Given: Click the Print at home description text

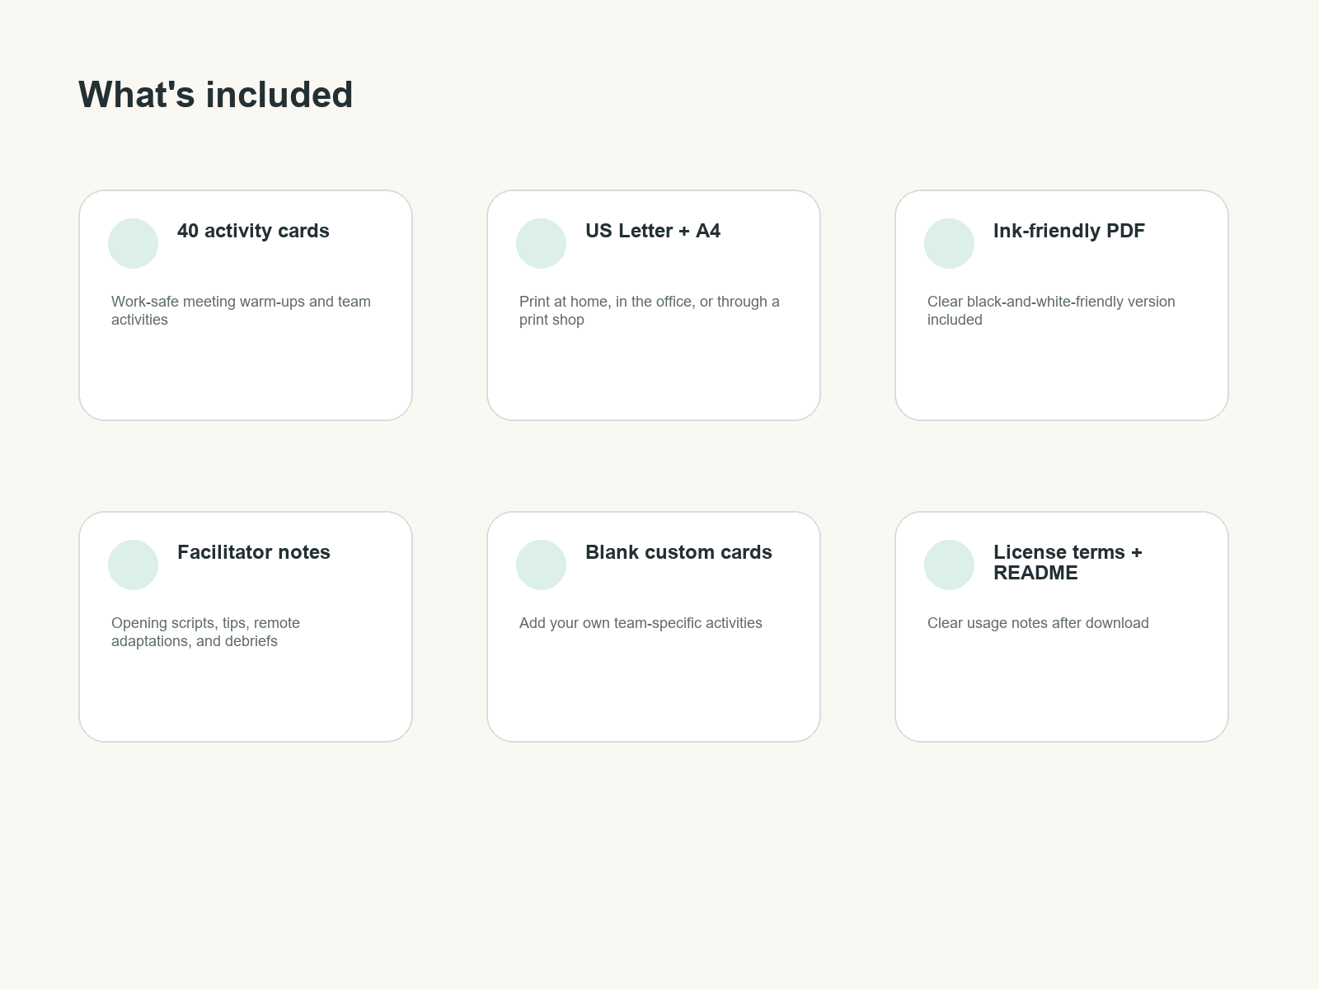Looking at the screenshot, I should [650, 311].
